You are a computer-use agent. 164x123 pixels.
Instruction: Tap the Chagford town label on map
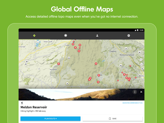(x=112, y=51)
